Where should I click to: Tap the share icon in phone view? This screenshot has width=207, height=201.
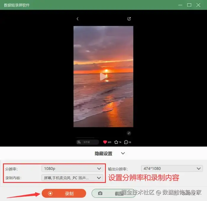point(129,19)
